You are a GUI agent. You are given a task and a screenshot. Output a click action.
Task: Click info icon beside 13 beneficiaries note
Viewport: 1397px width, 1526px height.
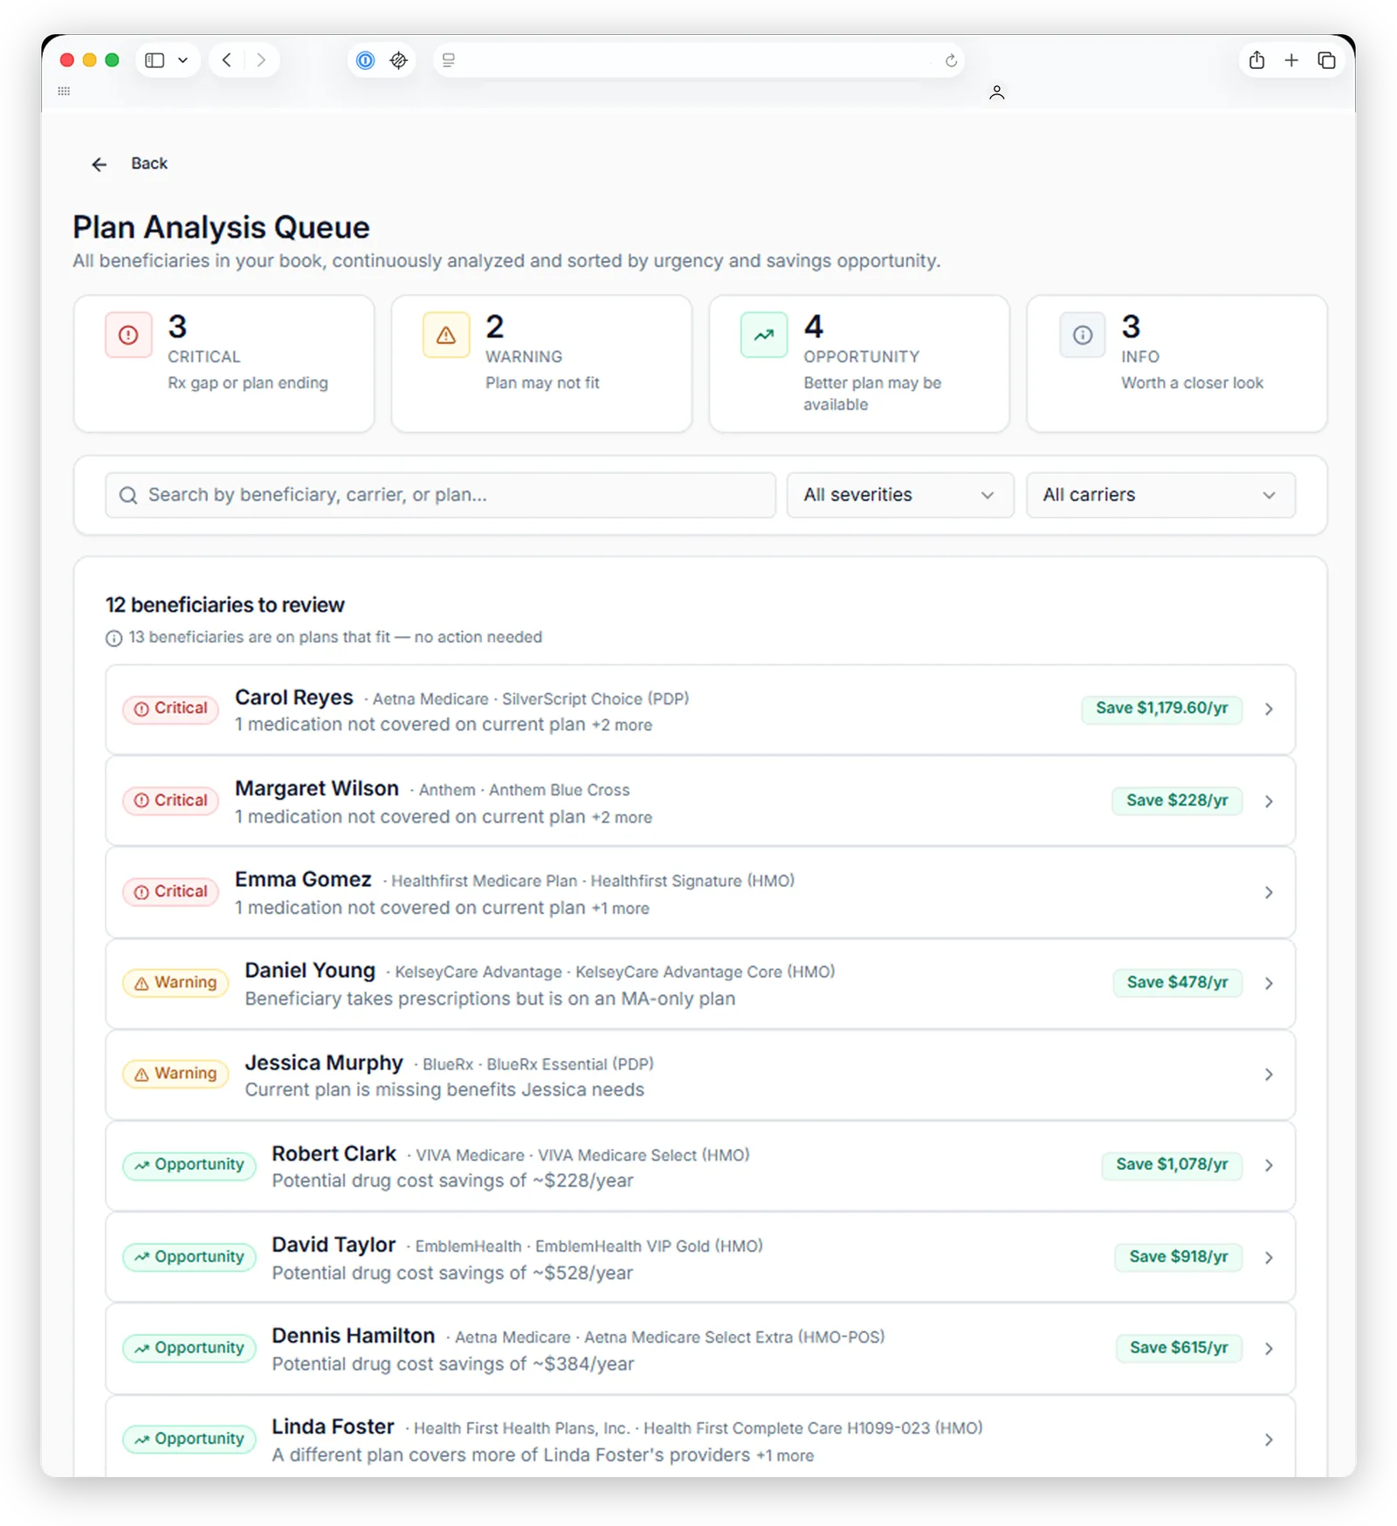pos(114,638)
